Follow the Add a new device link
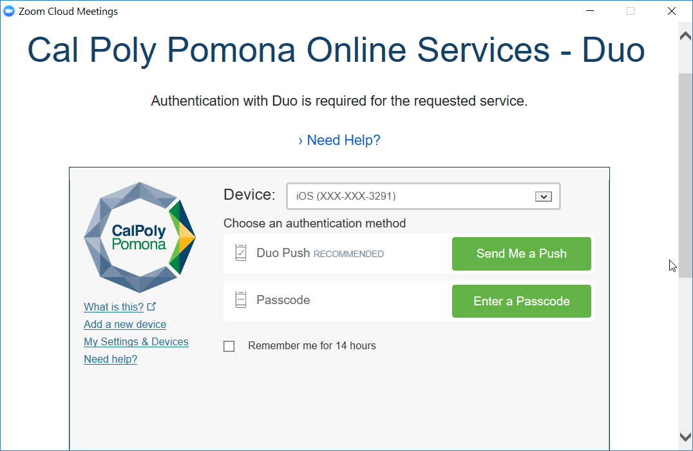The width and height of the screenshot is (693, 451). (x=125, y=324)
